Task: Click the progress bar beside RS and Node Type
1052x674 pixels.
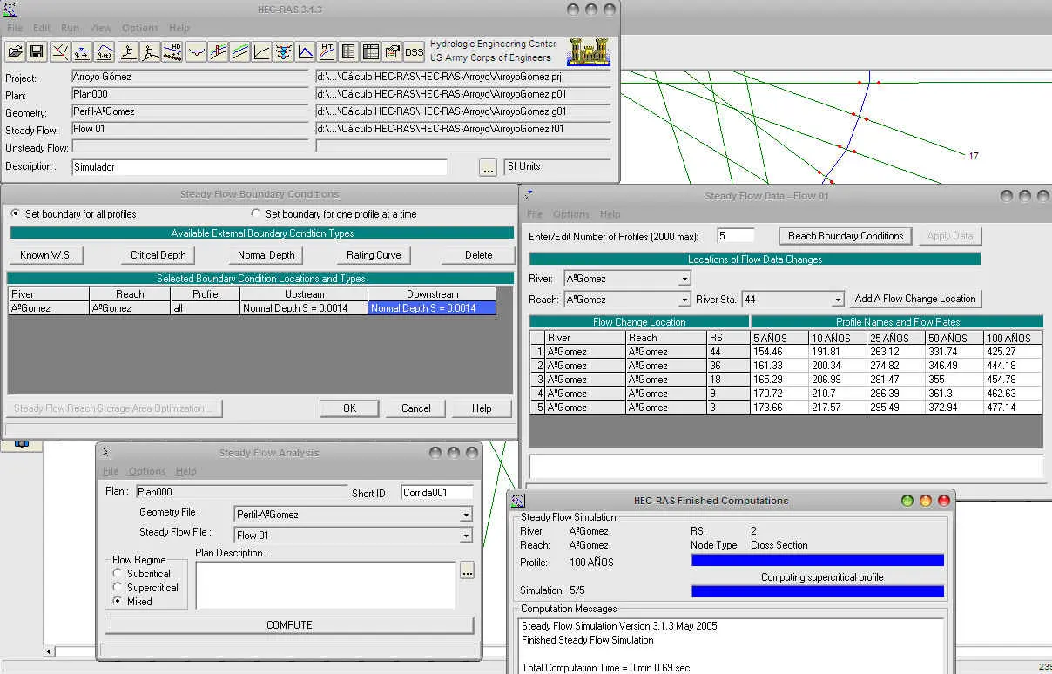Action: point(818,560)
